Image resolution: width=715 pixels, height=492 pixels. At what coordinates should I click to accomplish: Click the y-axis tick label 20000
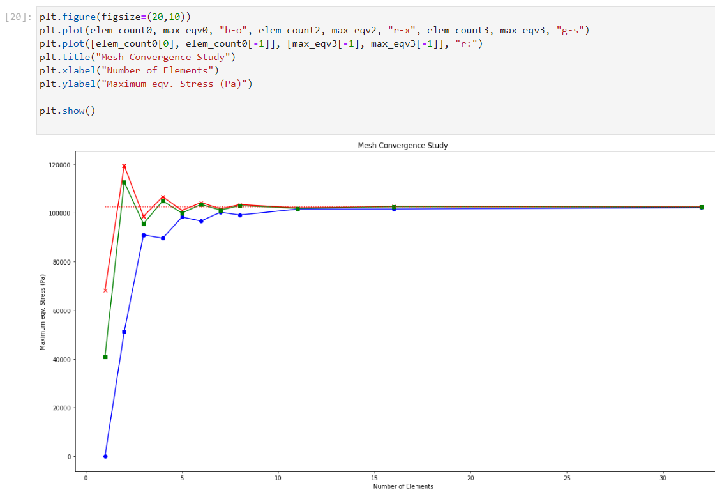pos(61,408)
